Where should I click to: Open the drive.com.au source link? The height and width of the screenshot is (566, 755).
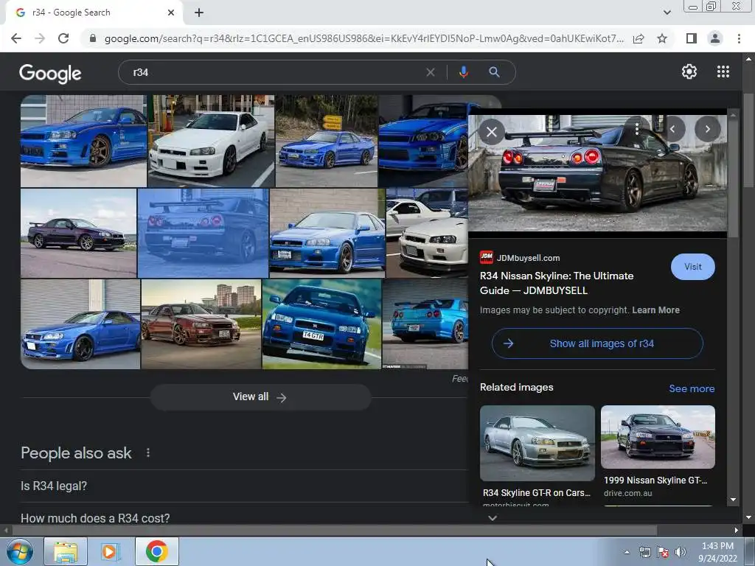click(628, 493)
